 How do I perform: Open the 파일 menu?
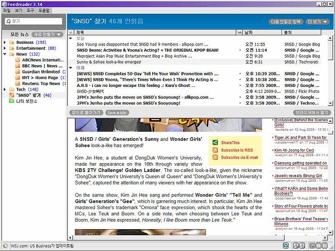pyautogui.click(x=7, y=10)
